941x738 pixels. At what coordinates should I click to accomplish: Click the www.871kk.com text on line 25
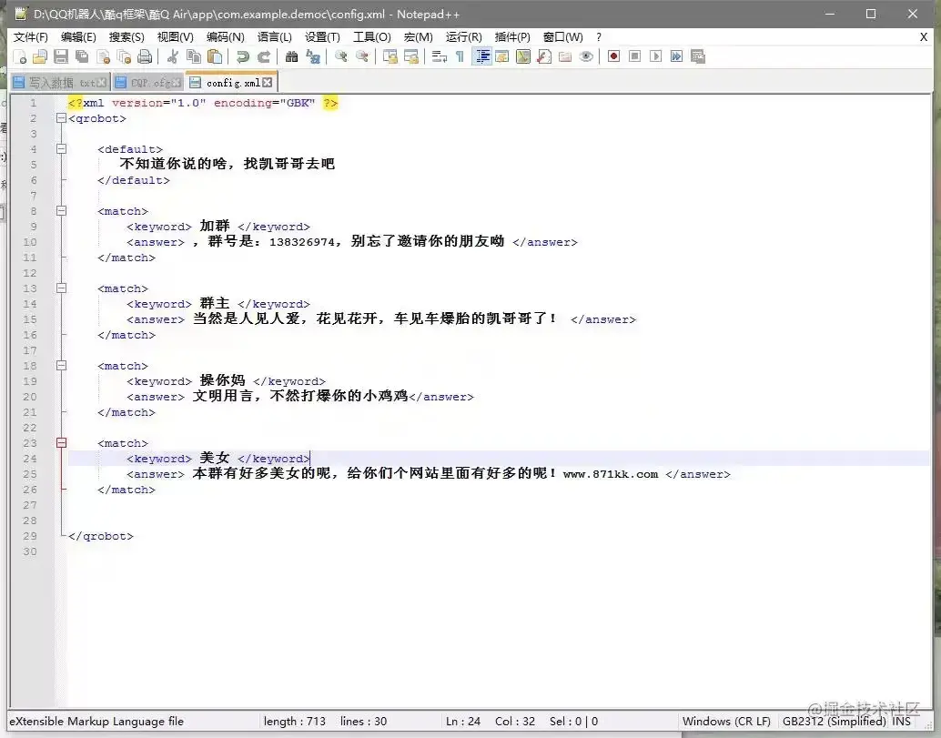pos(611,474)
